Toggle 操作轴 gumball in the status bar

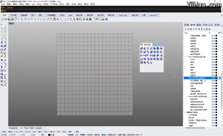tap(104, 135)
